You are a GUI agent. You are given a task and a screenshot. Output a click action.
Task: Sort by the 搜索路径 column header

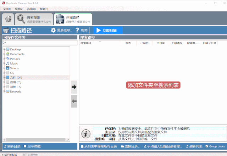click(100, 43)
